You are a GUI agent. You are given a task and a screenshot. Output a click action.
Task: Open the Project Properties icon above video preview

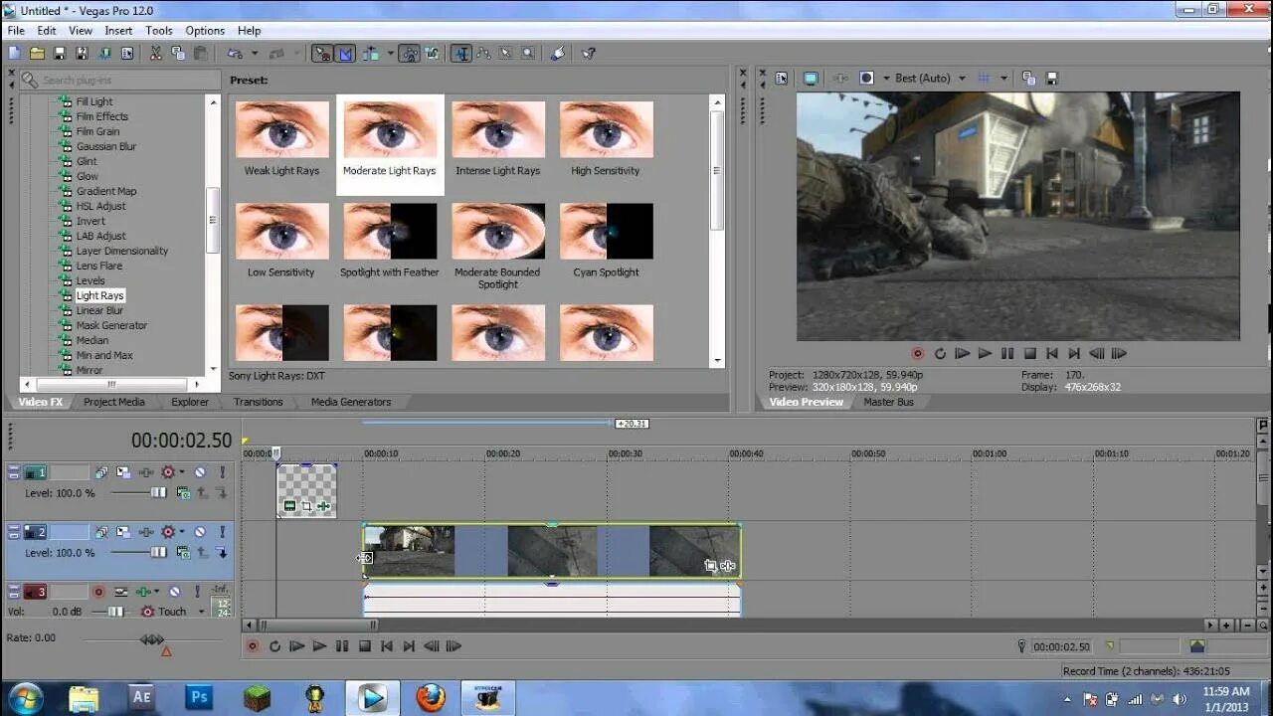782,78
